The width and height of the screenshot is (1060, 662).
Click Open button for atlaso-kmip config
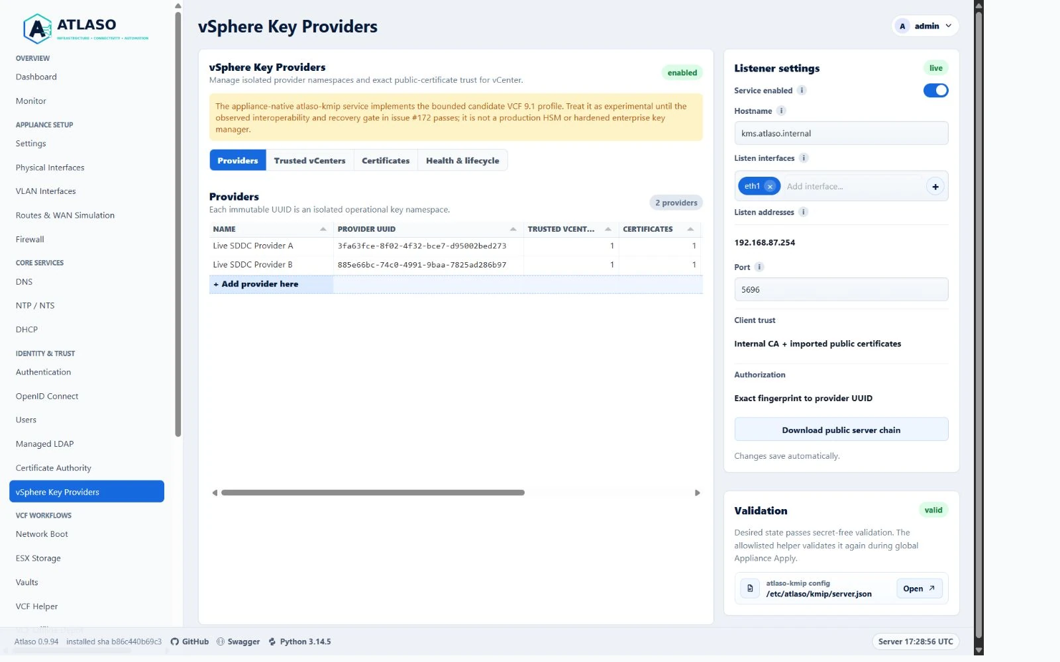click(919, 589)
